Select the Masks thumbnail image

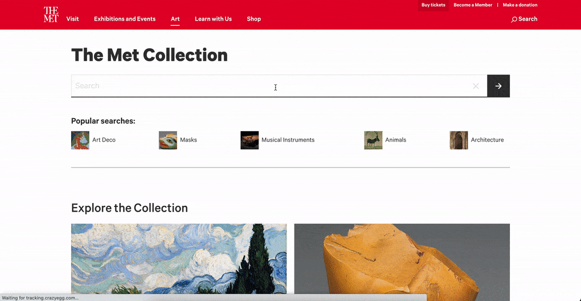point(168,140)
